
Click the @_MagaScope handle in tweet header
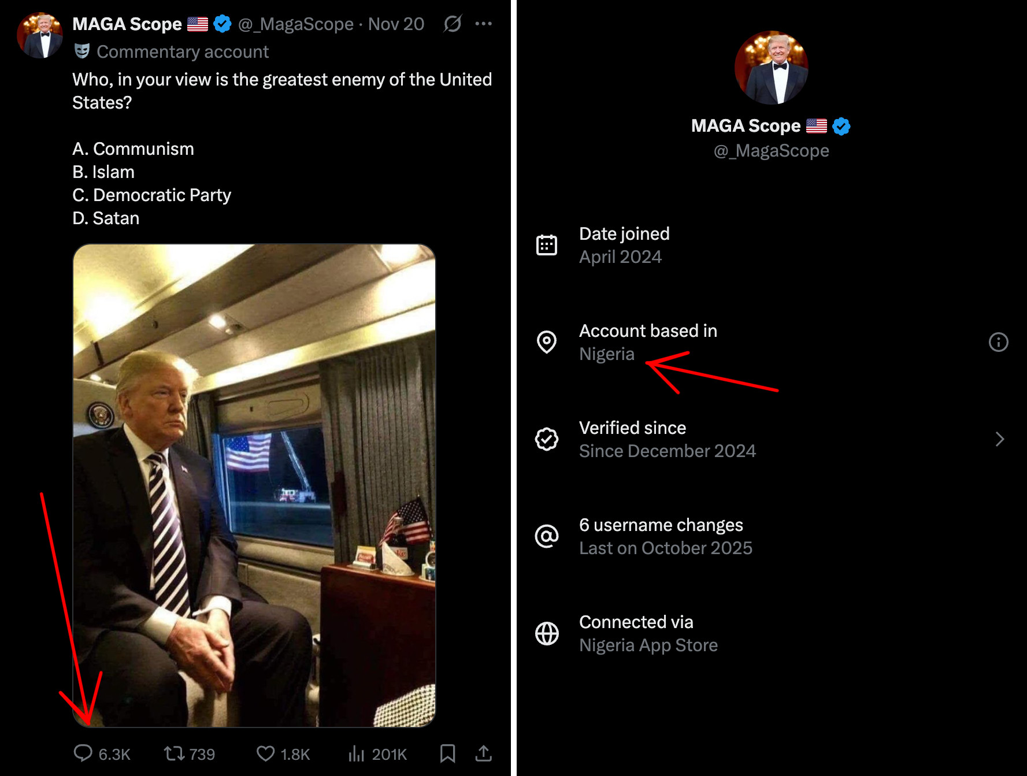(296, 24)
